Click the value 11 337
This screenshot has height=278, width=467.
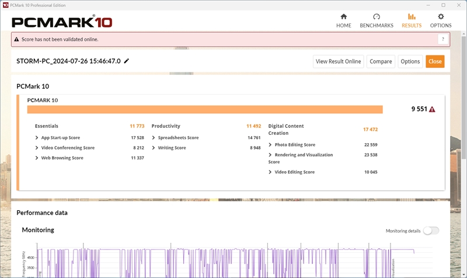138,158
